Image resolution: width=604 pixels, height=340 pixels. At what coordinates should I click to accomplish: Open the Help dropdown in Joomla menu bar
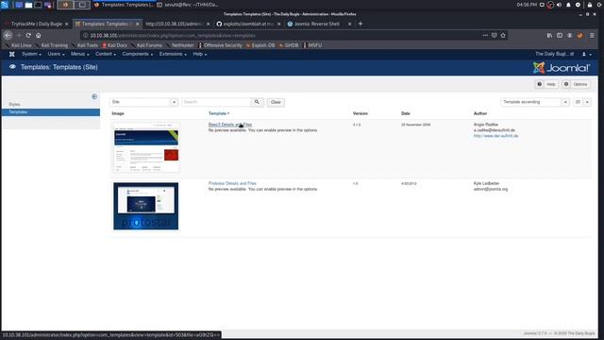(200, 54)
